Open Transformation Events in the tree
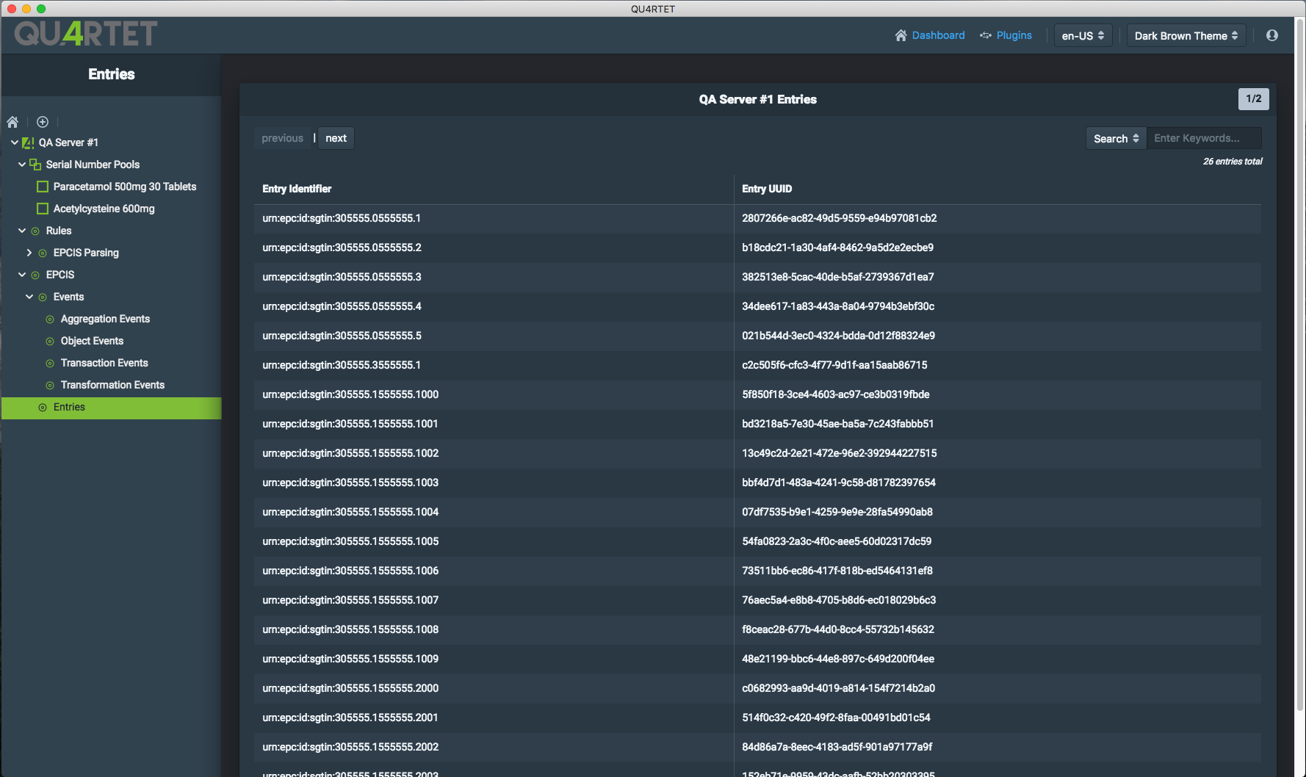Image resolution: width=1306 pixels, height=777 pixels. click(x=112, y=385)
